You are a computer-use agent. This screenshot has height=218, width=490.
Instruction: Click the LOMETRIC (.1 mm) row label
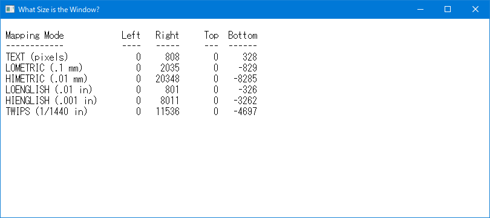point(44,68)
